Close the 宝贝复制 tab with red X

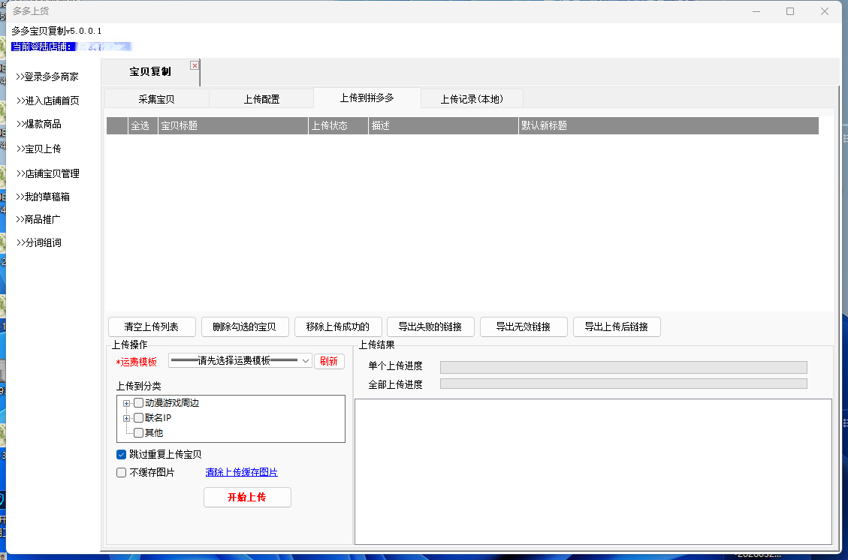point(195,65)
